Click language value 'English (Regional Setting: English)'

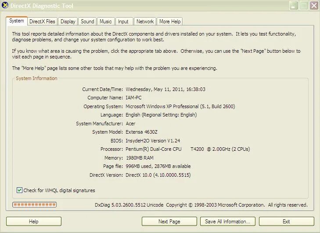[x=161, y=115]
